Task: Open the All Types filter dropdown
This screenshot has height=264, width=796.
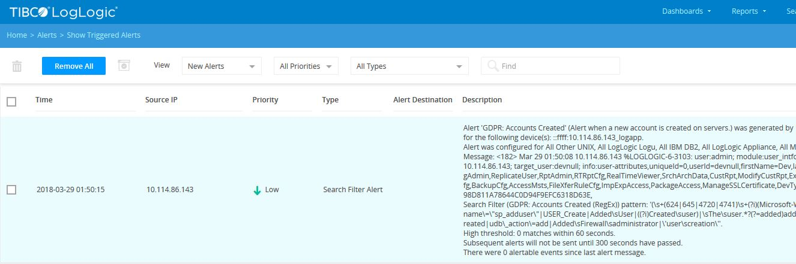Action: [409, 66]
